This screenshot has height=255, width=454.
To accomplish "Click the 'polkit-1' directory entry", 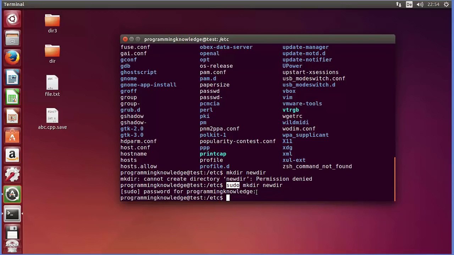I will [213, 135].
